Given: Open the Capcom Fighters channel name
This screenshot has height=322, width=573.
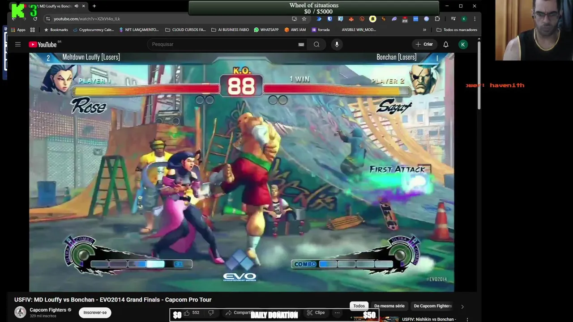Looking at the screenshot, I should (48, 310).
